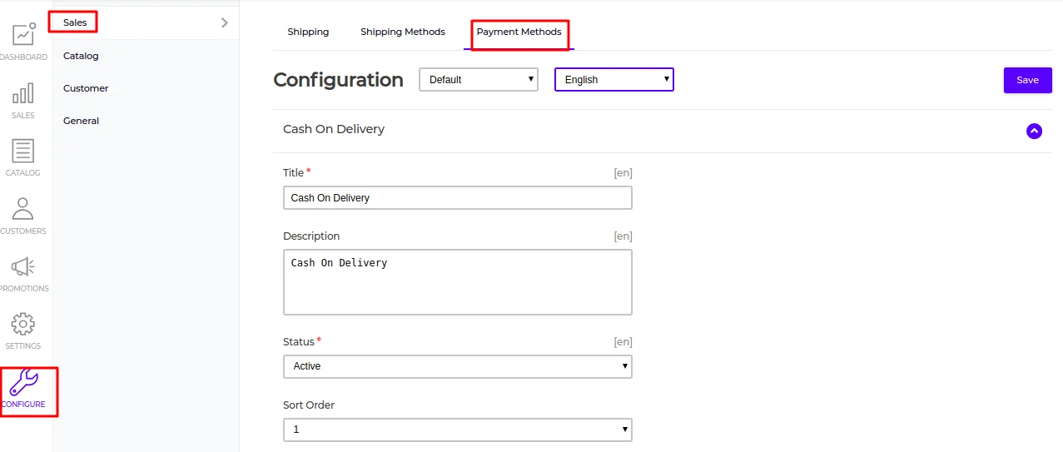1063x452 pixels.
Task: Click into the Title input field
Action: pos(457,198)
